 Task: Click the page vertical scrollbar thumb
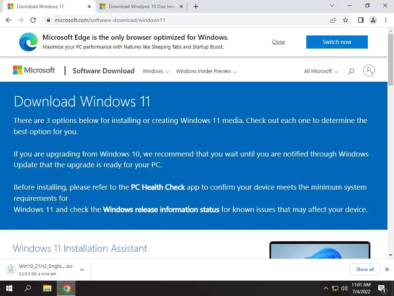pyautogui.click(x=391, y=60)
